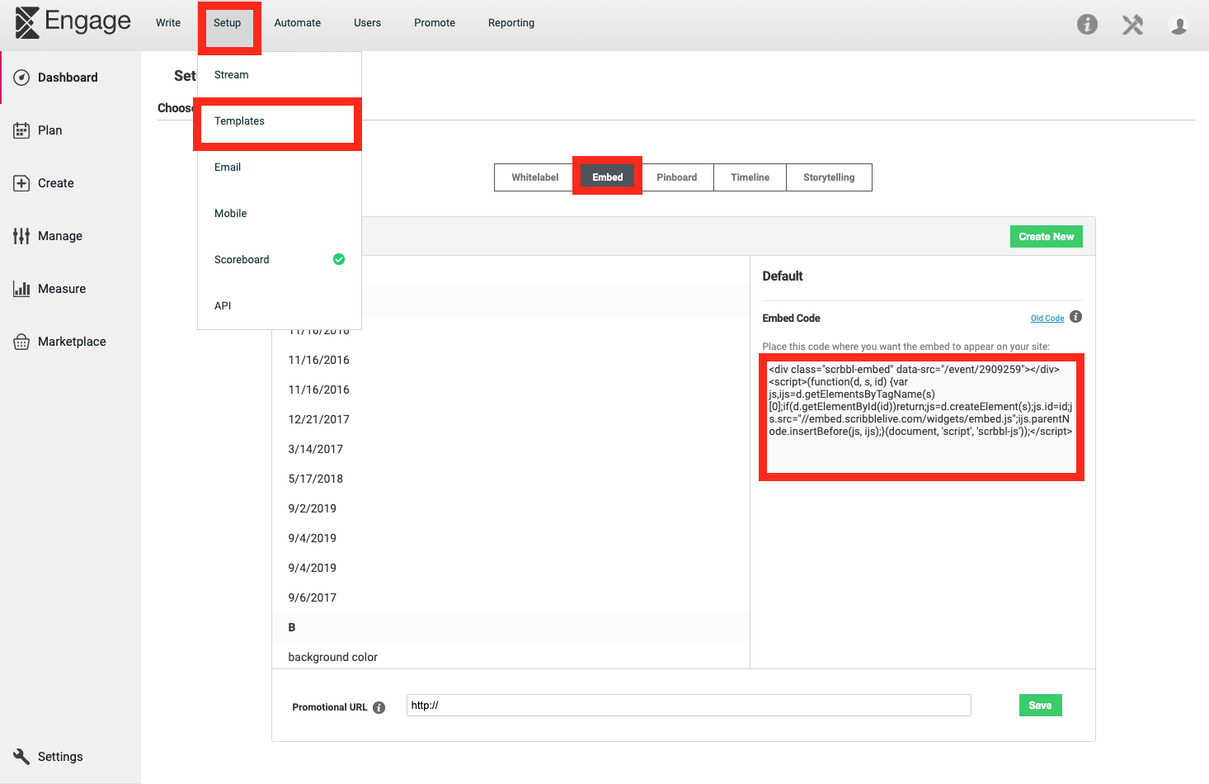Open the tools icon in top bar

pos(1132,25)
